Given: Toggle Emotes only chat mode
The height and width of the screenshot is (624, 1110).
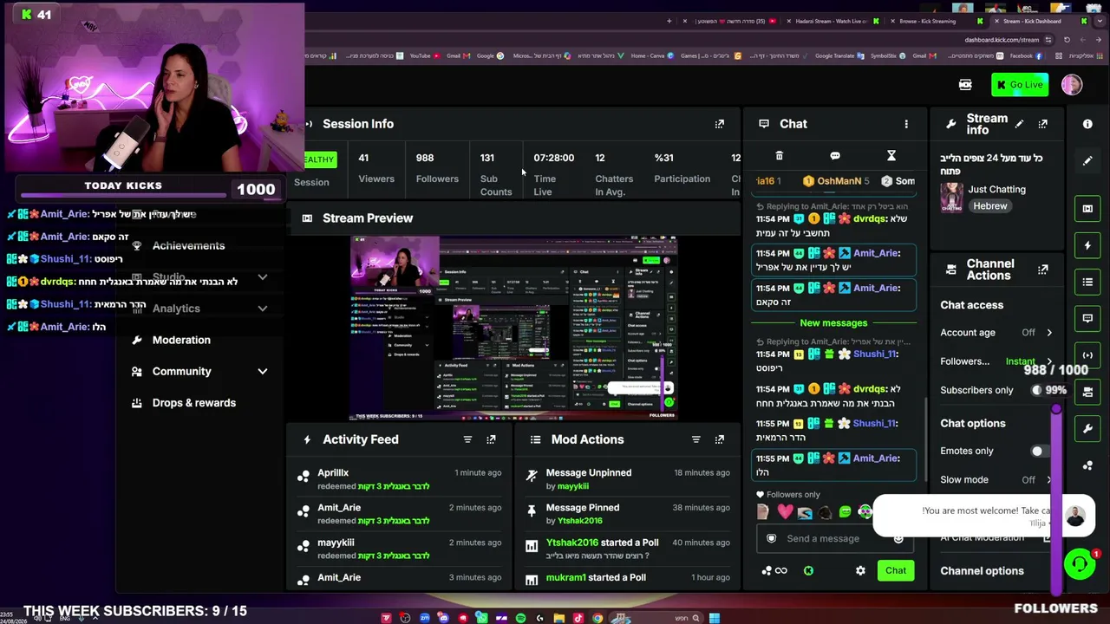Looking at the screenshot, I should tap(1041, 451).
